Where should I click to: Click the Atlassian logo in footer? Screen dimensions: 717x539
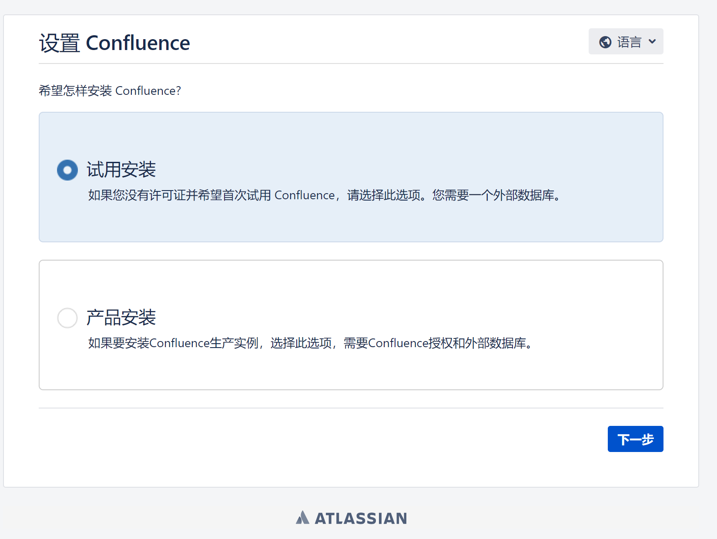(352, 518)
